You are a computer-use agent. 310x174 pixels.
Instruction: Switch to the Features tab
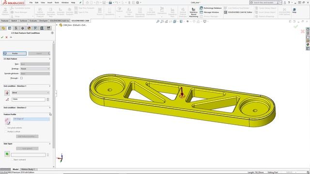click(x=5, y=21)
